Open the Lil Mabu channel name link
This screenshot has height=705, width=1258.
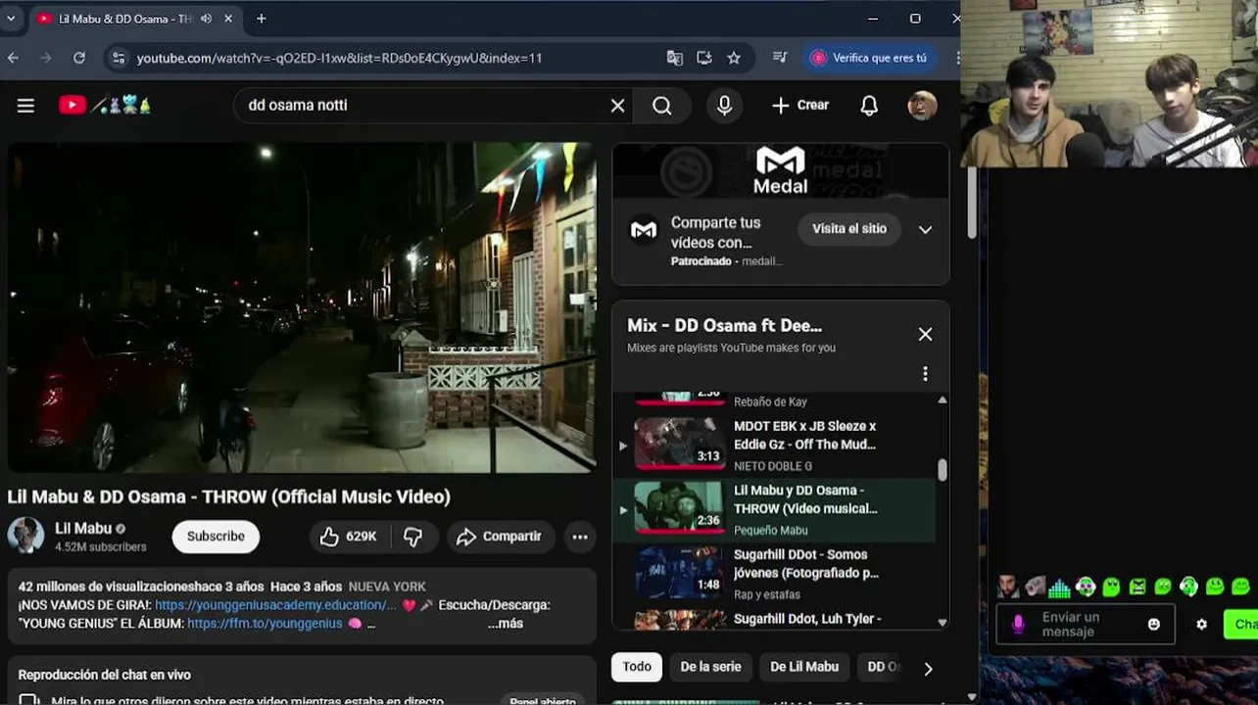click(83, 529)
